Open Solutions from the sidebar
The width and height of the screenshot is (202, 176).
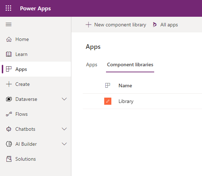point(36,159)
